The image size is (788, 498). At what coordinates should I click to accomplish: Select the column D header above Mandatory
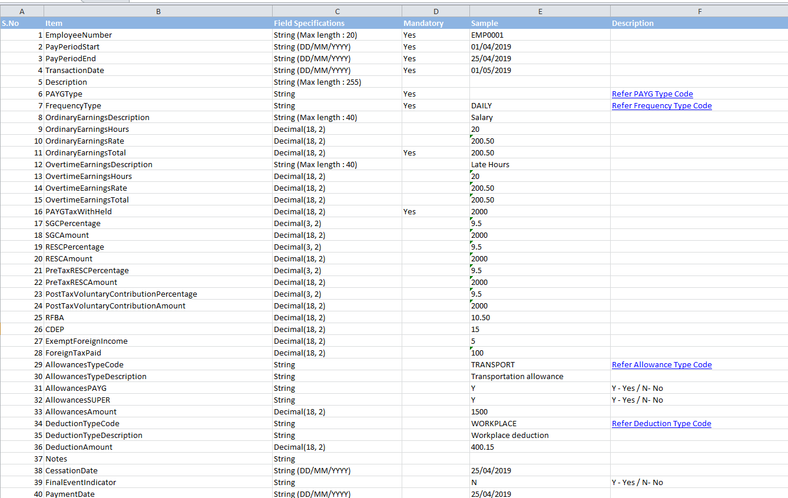pos(435,11)
